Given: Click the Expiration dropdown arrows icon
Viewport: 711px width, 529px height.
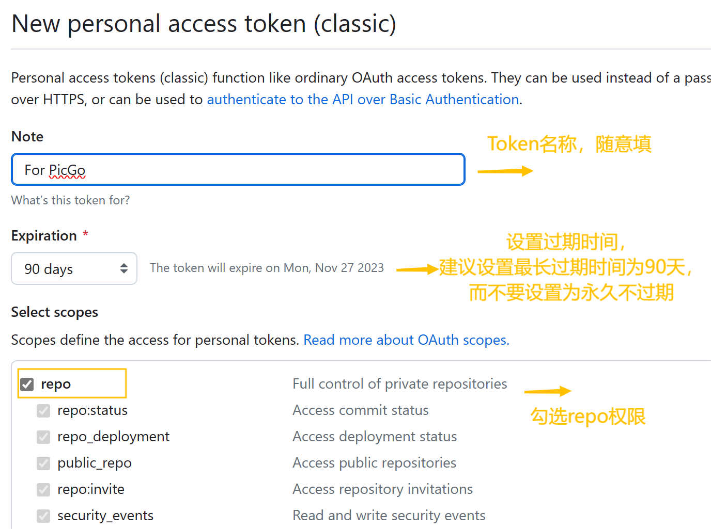Looking at the screenshot, I should (x=124, y=268).
